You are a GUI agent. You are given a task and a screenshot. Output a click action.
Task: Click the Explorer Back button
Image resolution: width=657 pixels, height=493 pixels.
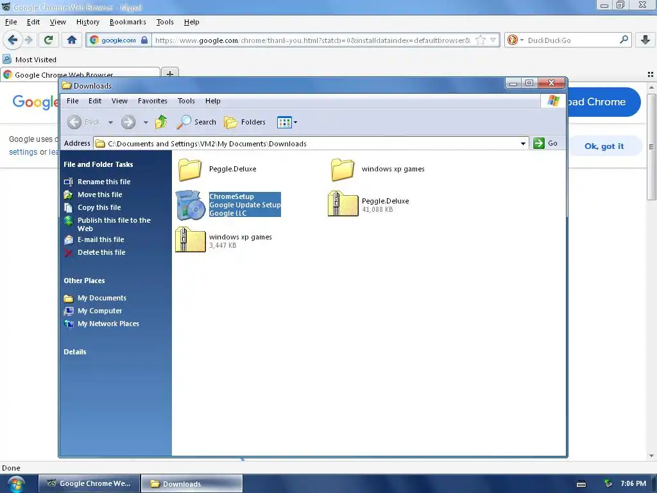(84, 122)
